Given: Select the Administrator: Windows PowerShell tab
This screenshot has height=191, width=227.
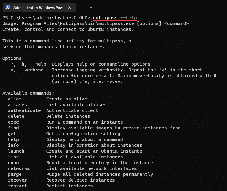Looking at the screenshot, I should (x=39, y=7).
